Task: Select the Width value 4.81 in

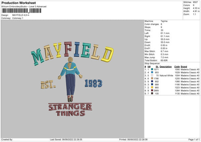Action: [x=196, y=11]
